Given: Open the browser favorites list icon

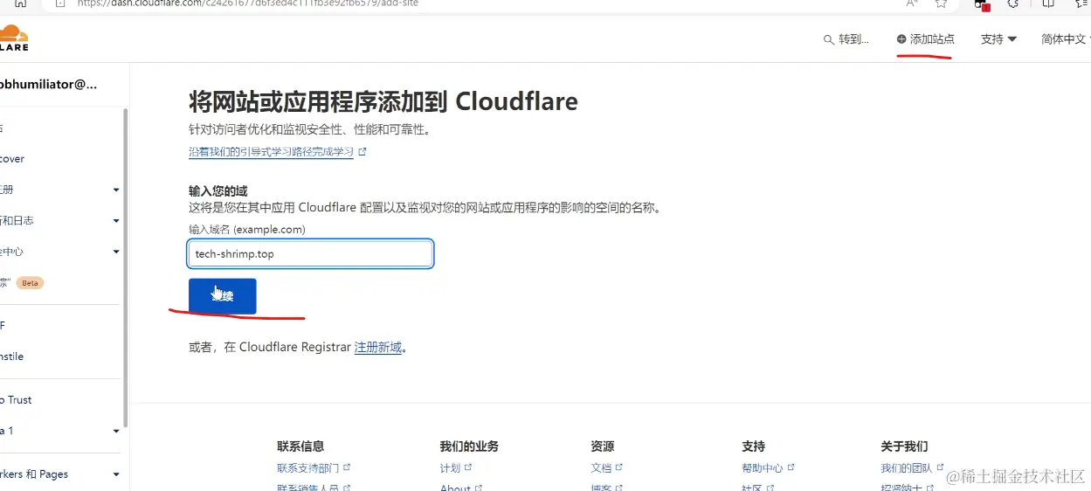Looking at the screenshot, I should click(1081, 3).
